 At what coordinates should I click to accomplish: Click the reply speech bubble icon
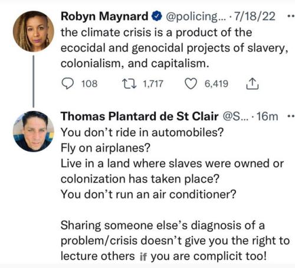coord(68,84)
